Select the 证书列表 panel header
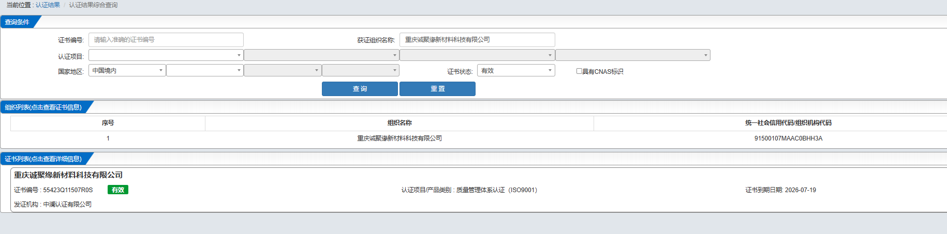 (43, 159)
